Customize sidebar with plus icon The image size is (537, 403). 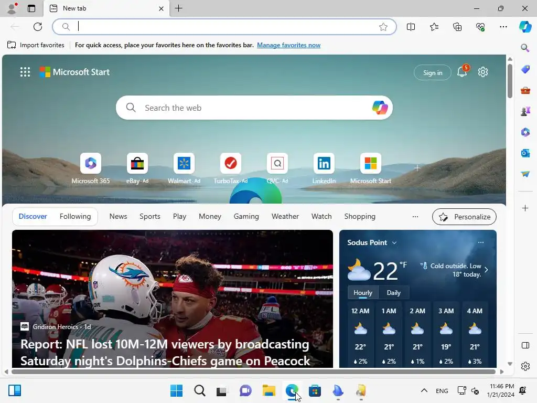pos(525,208)
